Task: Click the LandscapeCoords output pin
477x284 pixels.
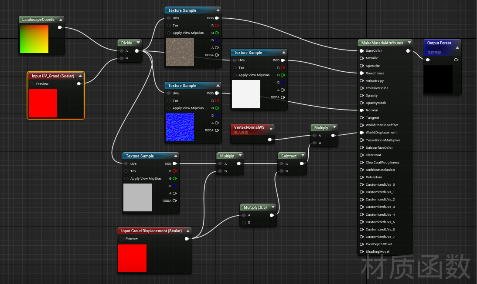Action: coord(60,27)
